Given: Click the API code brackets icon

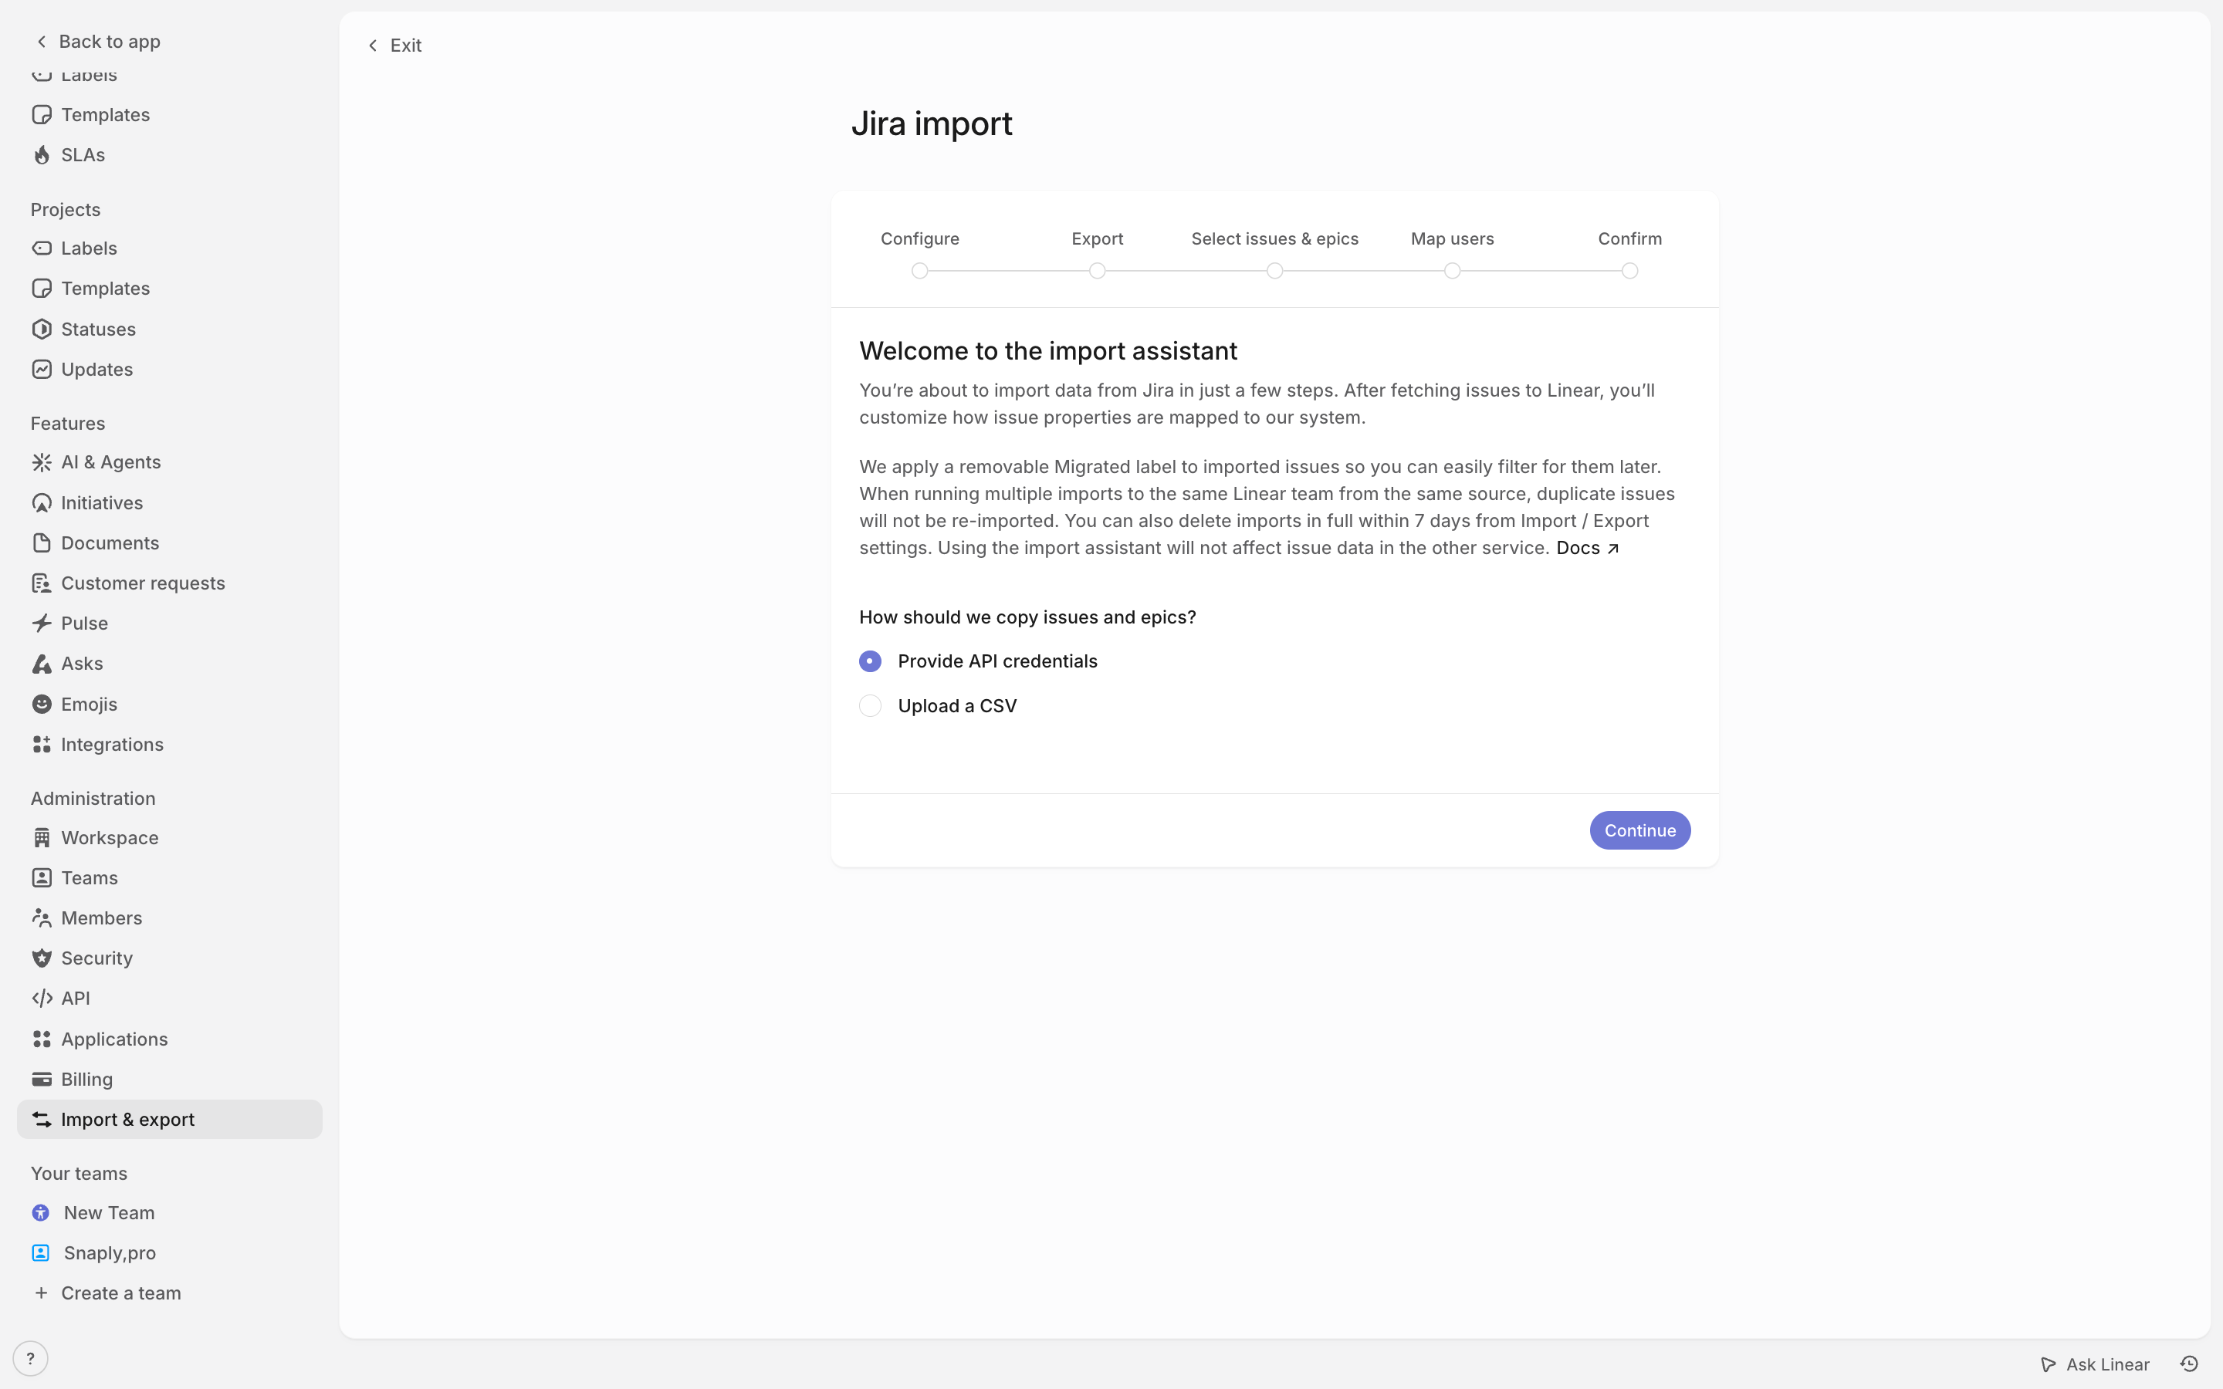Looking at the screenshot, I should (x=42, y=999).
